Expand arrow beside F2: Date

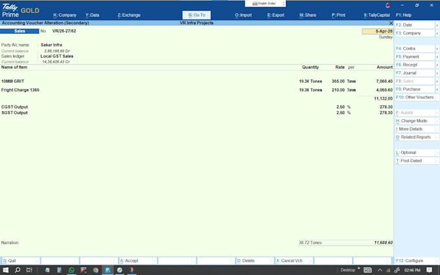pyautogui.click(x=437, y=25)
